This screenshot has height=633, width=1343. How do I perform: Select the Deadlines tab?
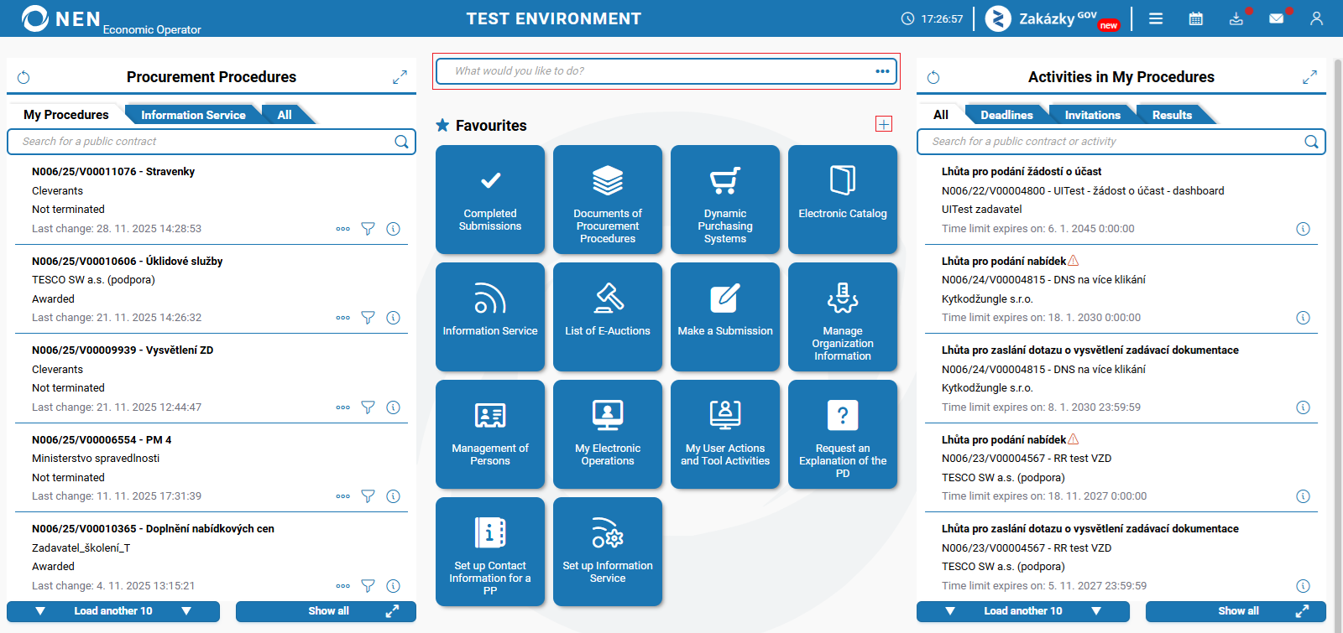pos(1006,115)
